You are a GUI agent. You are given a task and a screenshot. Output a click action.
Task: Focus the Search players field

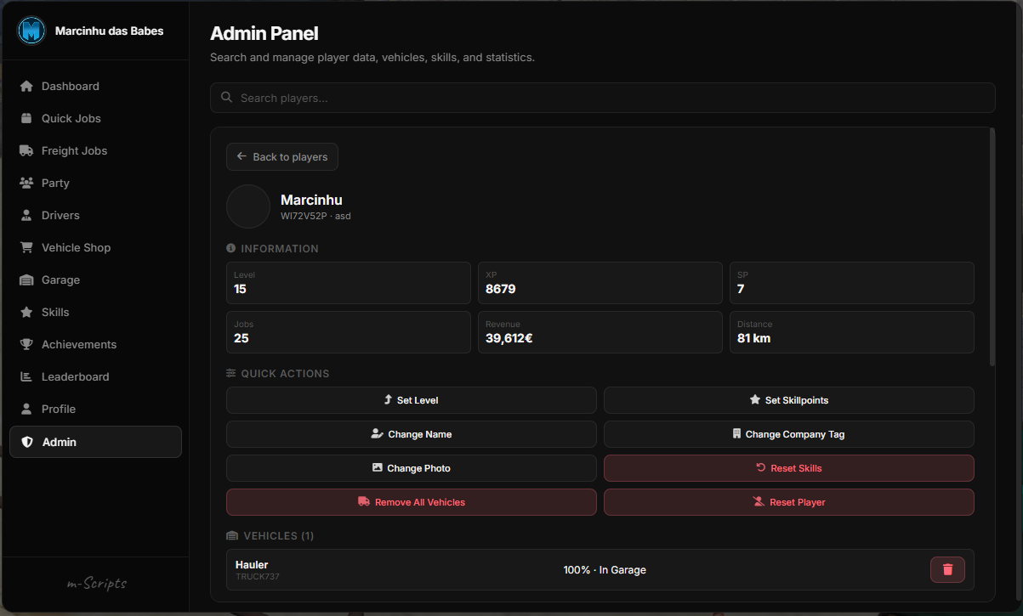click(603, 98)
